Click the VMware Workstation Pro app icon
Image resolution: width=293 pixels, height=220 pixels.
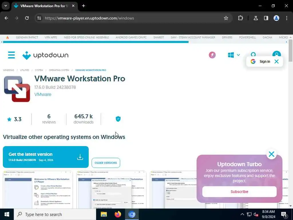point(17,89)
